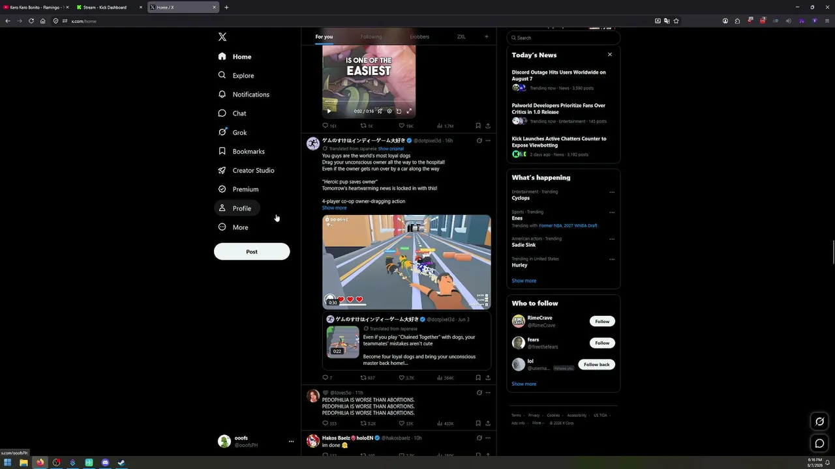Image resolution: width=835 pixels, height=469 pixels.
Task: Open the Erobbers list tab
Action: pyautogui.click(x=419, y=36)
